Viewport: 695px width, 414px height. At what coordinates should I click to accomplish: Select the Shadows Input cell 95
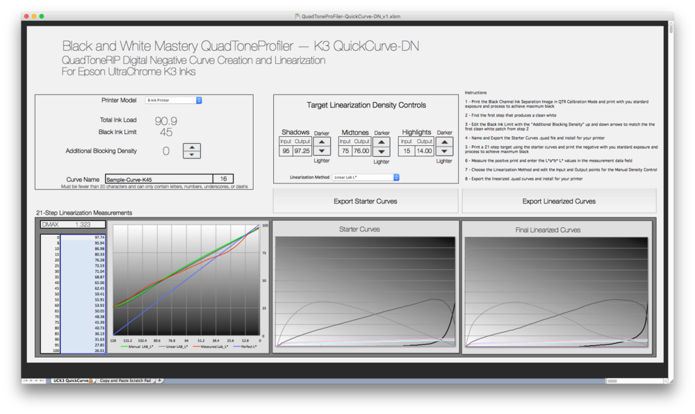[x=286, y=151]
